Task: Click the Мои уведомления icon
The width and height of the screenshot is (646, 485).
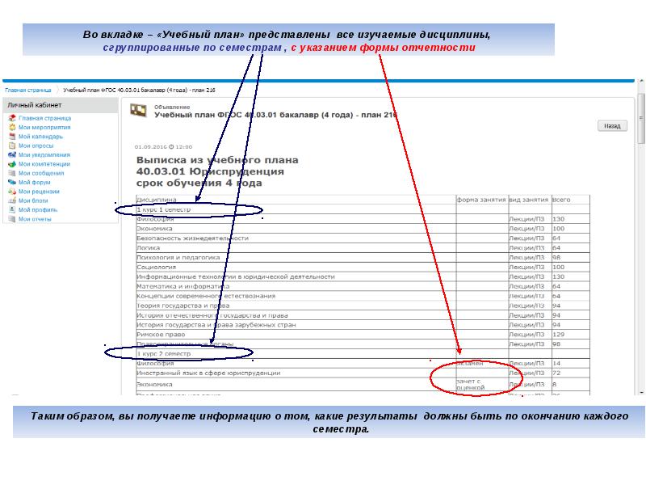Action: 11,154
